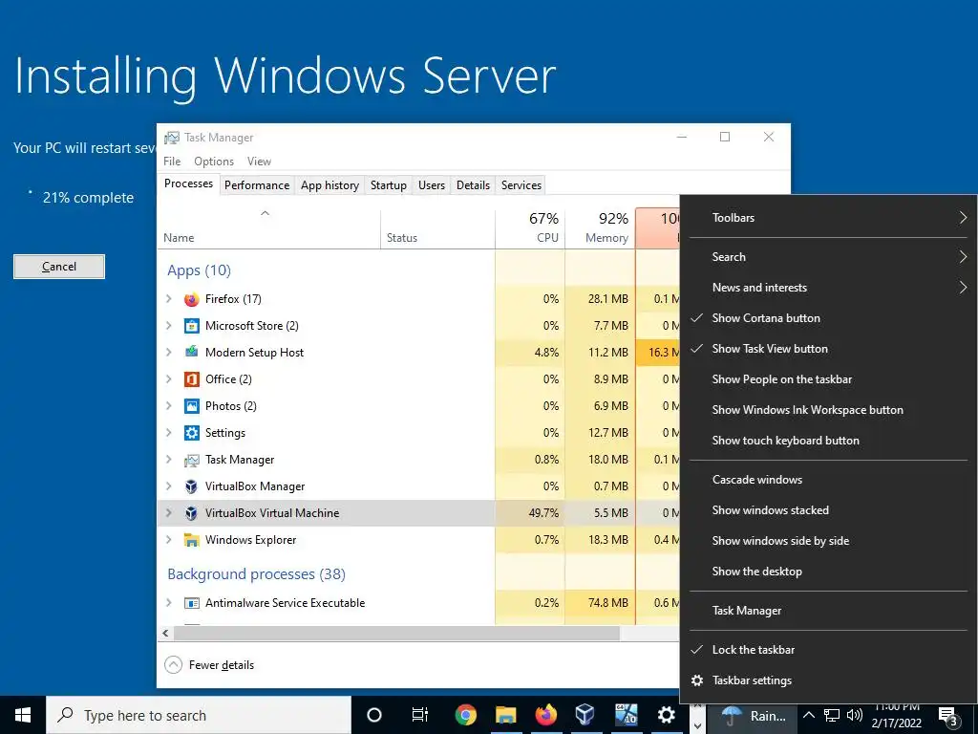Click the Cortana circle button on taskbar
Viewport: 978px width, 734px height.
click(x=374, y=715)
